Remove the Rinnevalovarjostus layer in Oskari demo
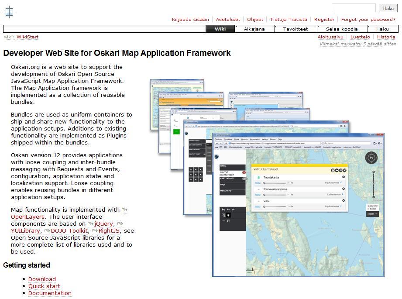402x299 pixels. pyautogui.click(x=344, y=189)
